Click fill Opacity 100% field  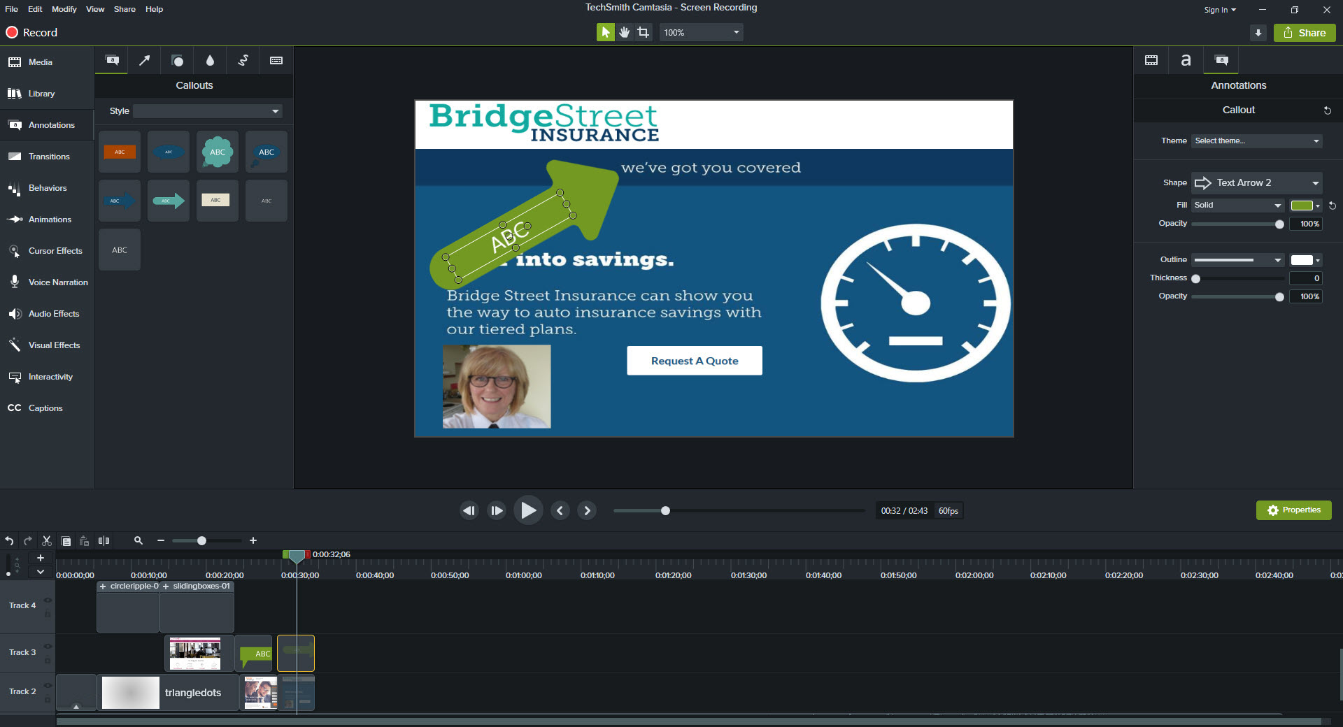[x=1306, y=224]
